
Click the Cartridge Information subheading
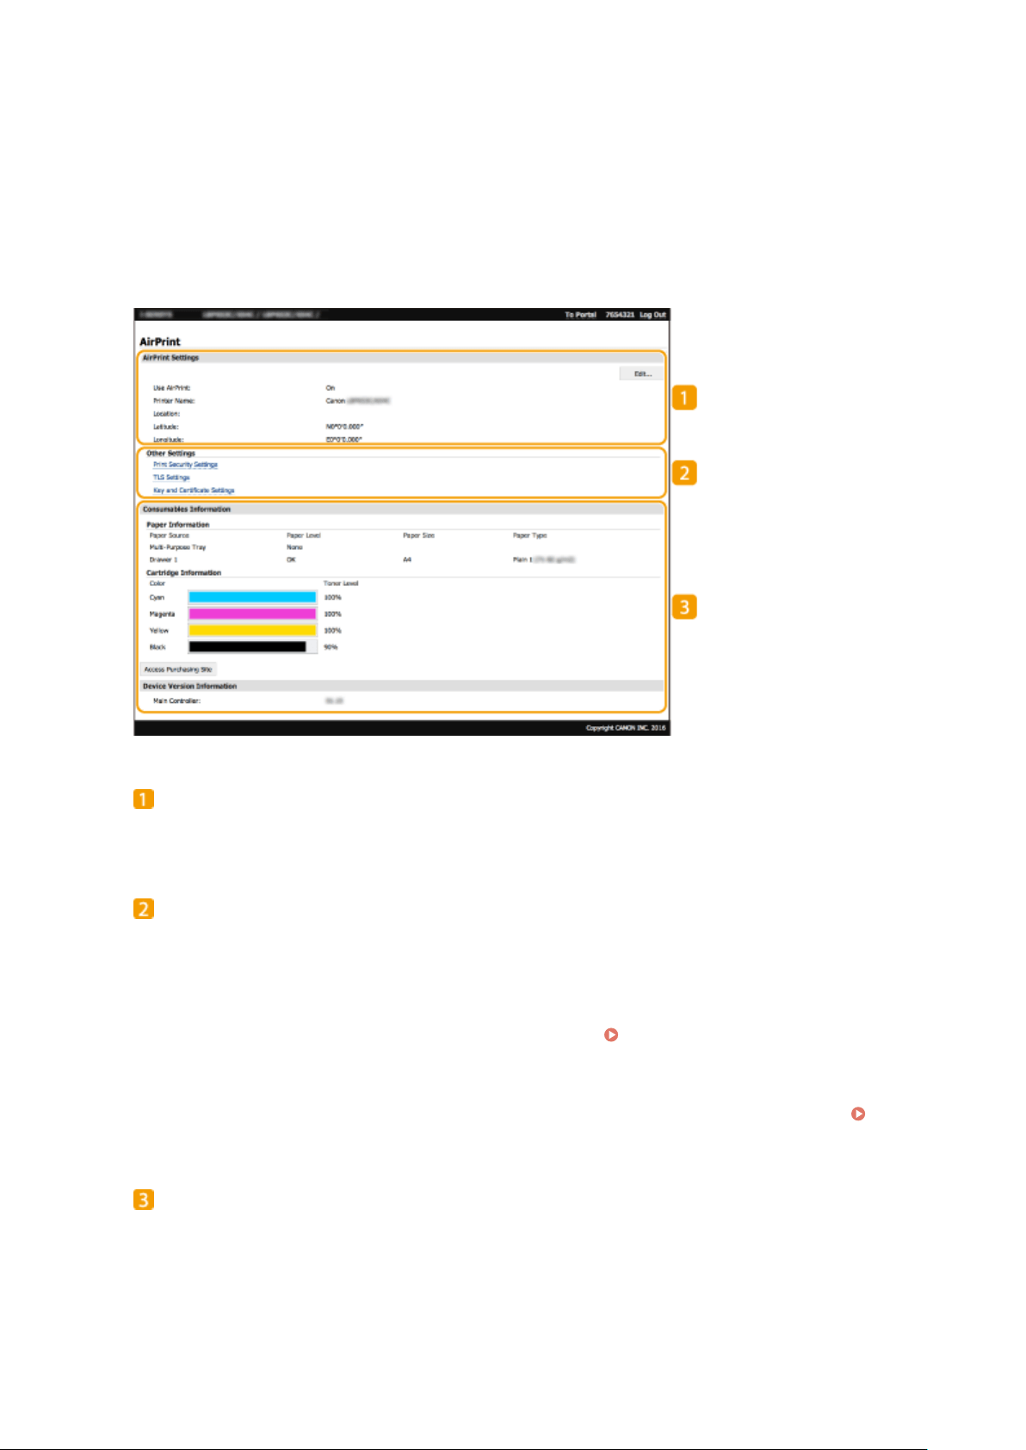[x=183, y=573]
